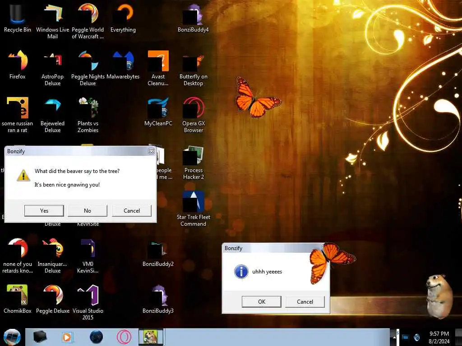Open Opera from the taskbar
The height and width of the screenshot is (346, 462).
pos(124,337)
